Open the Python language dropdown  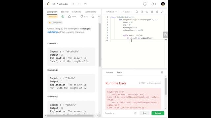pyautogui.click(x=111, y=12)
